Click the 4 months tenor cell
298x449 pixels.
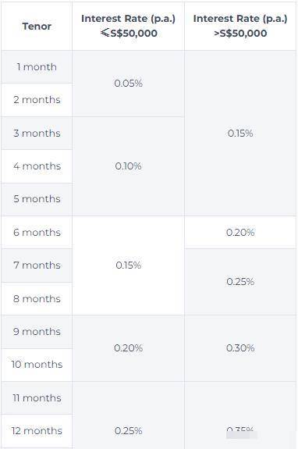click(37, 166)
